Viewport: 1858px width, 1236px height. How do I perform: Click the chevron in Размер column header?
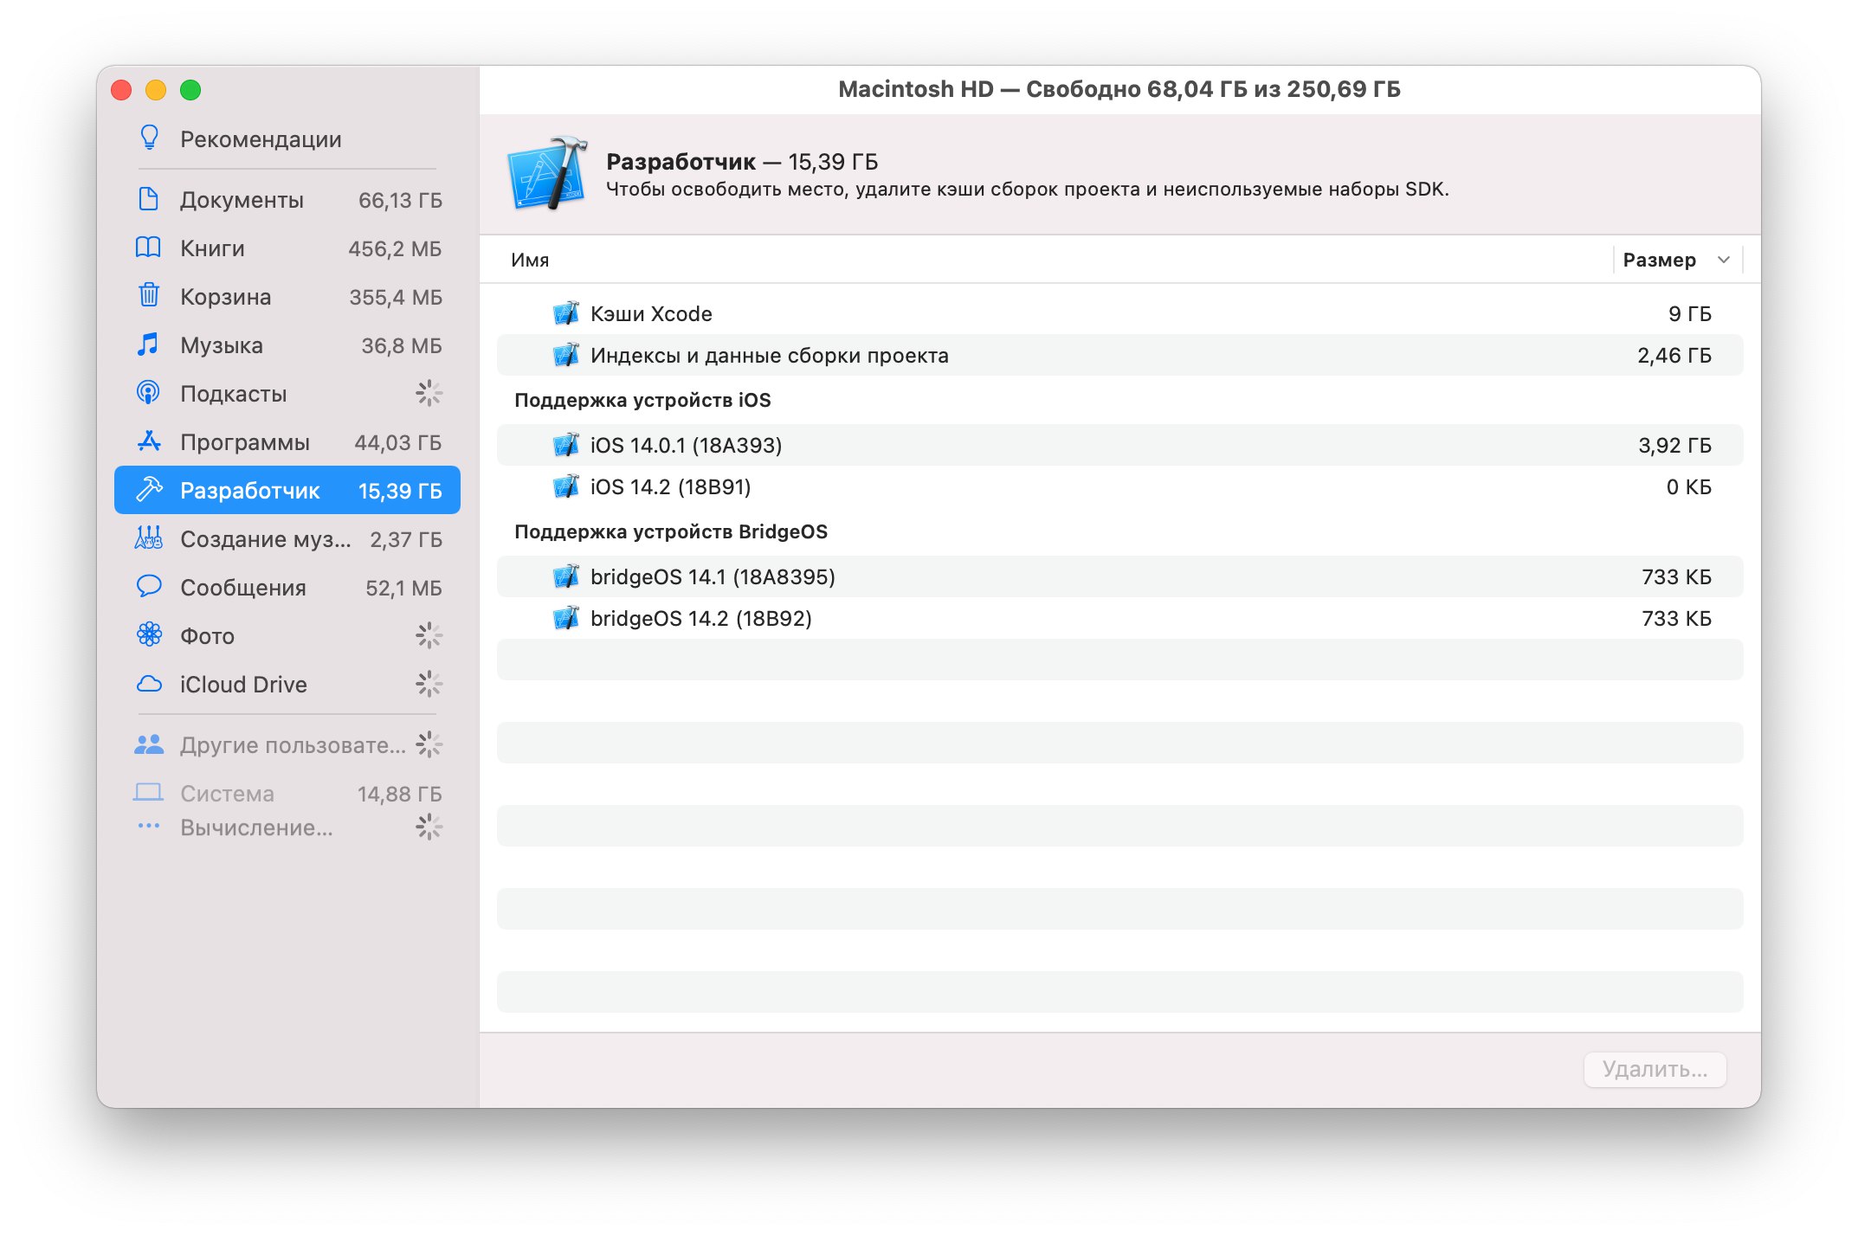tap(1723, 260)
